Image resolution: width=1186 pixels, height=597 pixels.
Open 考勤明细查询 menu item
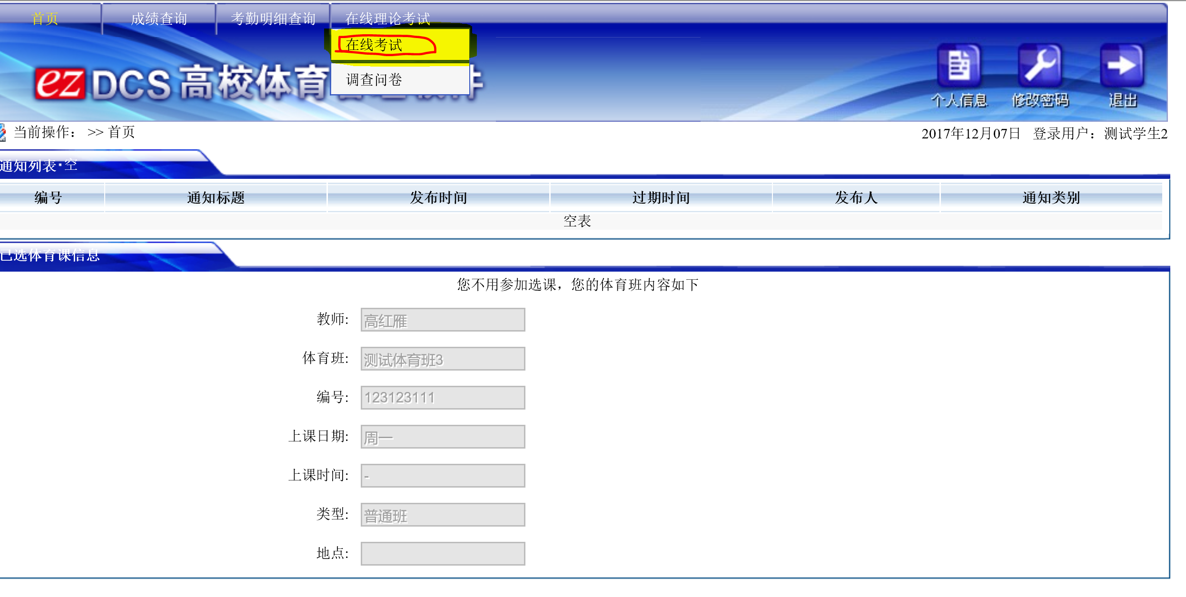tap(273, 19)
